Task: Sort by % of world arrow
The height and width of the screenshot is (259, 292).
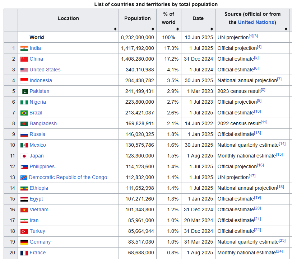Action: [177, 29]
